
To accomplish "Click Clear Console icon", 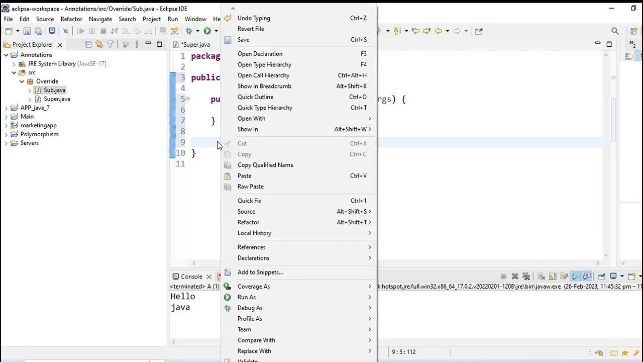I will click(542, 276).
